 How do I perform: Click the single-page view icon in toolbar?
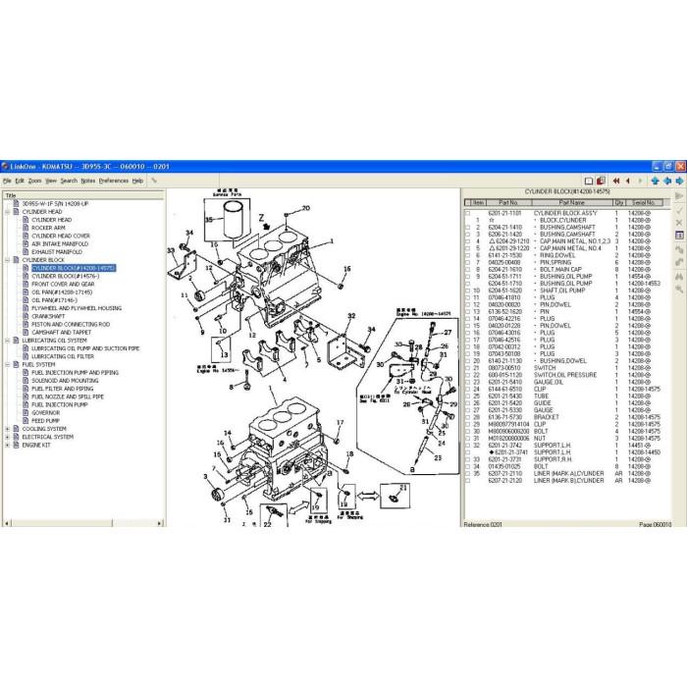point(589,181)
